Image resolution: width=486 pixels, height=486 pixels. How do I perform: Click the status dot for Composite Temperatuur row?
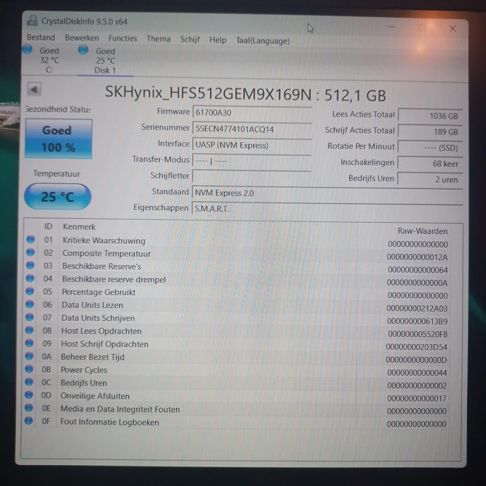[31, 252]
